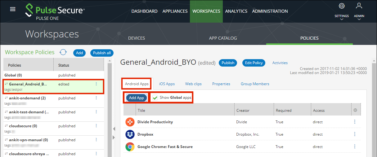Click the Admin user icon
Viewport: 377px width, 157px height.
359,6
